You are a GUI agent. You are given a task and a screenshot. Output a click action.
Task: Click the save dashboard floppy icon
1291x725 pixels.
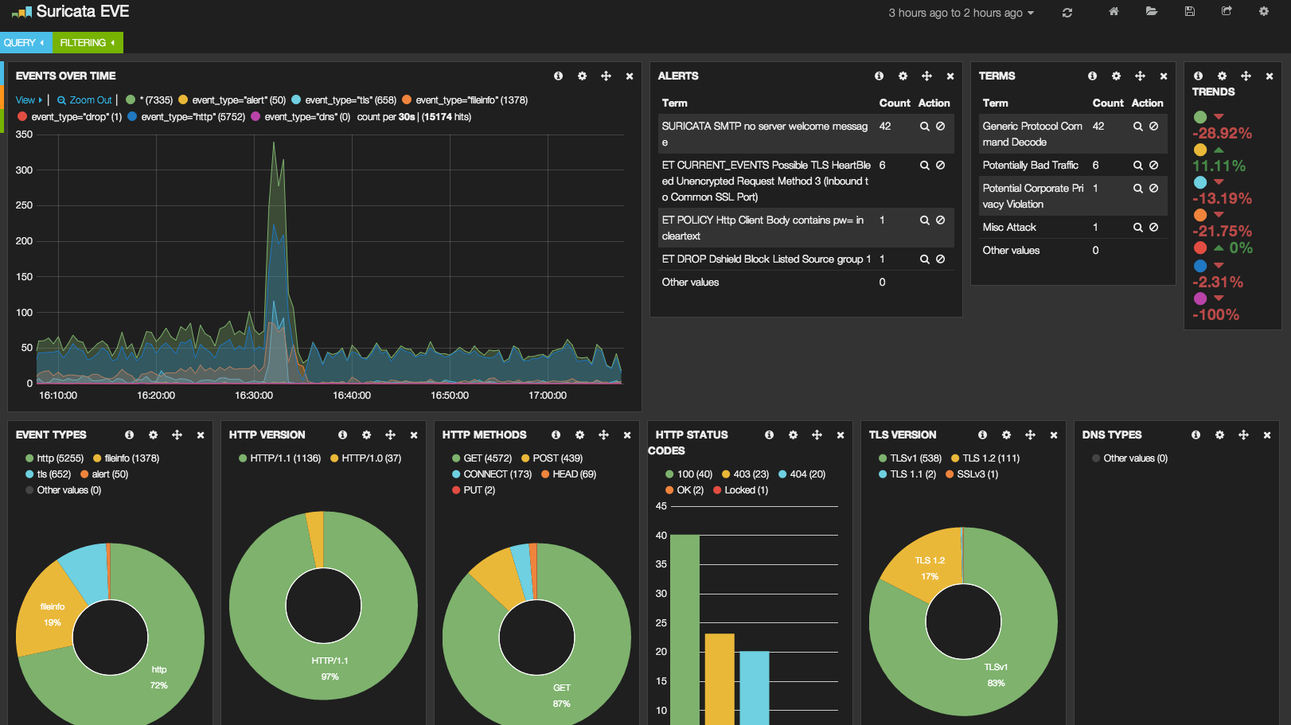(1190, 12)
